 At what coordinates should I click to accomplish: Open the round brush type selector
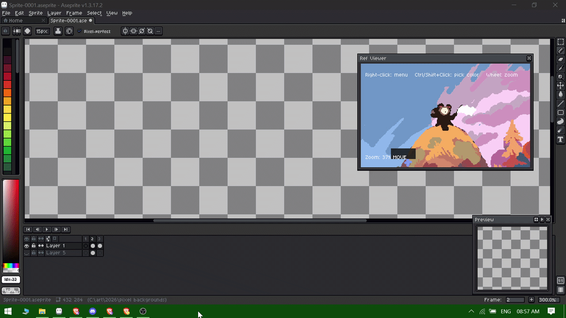coord(27,31)
